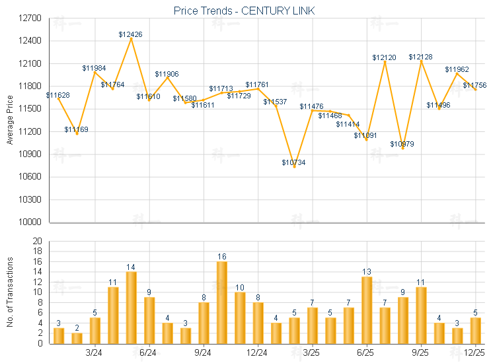Select the shortest bar with 2 transactions
489x363 pixels.
click(77, 338)
